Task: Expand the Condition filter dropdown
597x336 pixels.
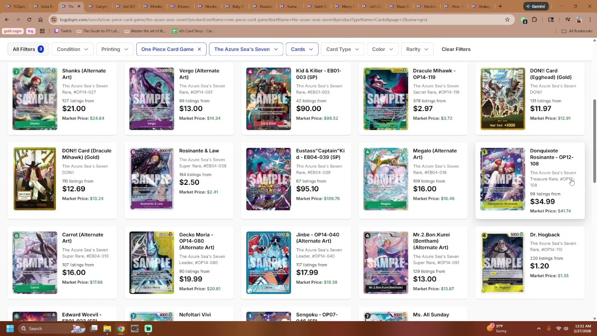Action: pos(72,49)
